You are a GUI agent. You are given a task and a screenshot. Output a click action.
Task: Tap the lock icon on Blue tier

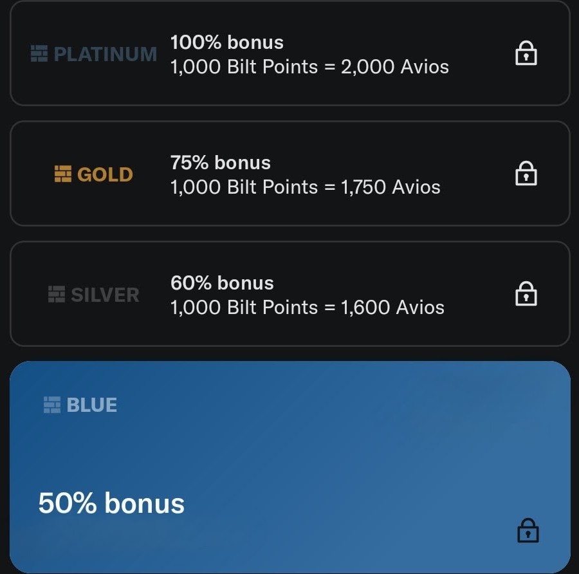pos(528,532)
